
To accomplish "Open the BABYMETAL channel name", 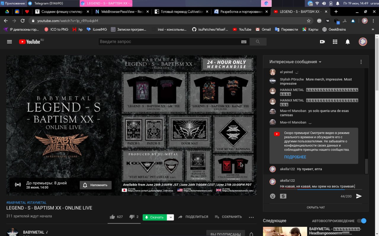I will (x=33, y=232).
